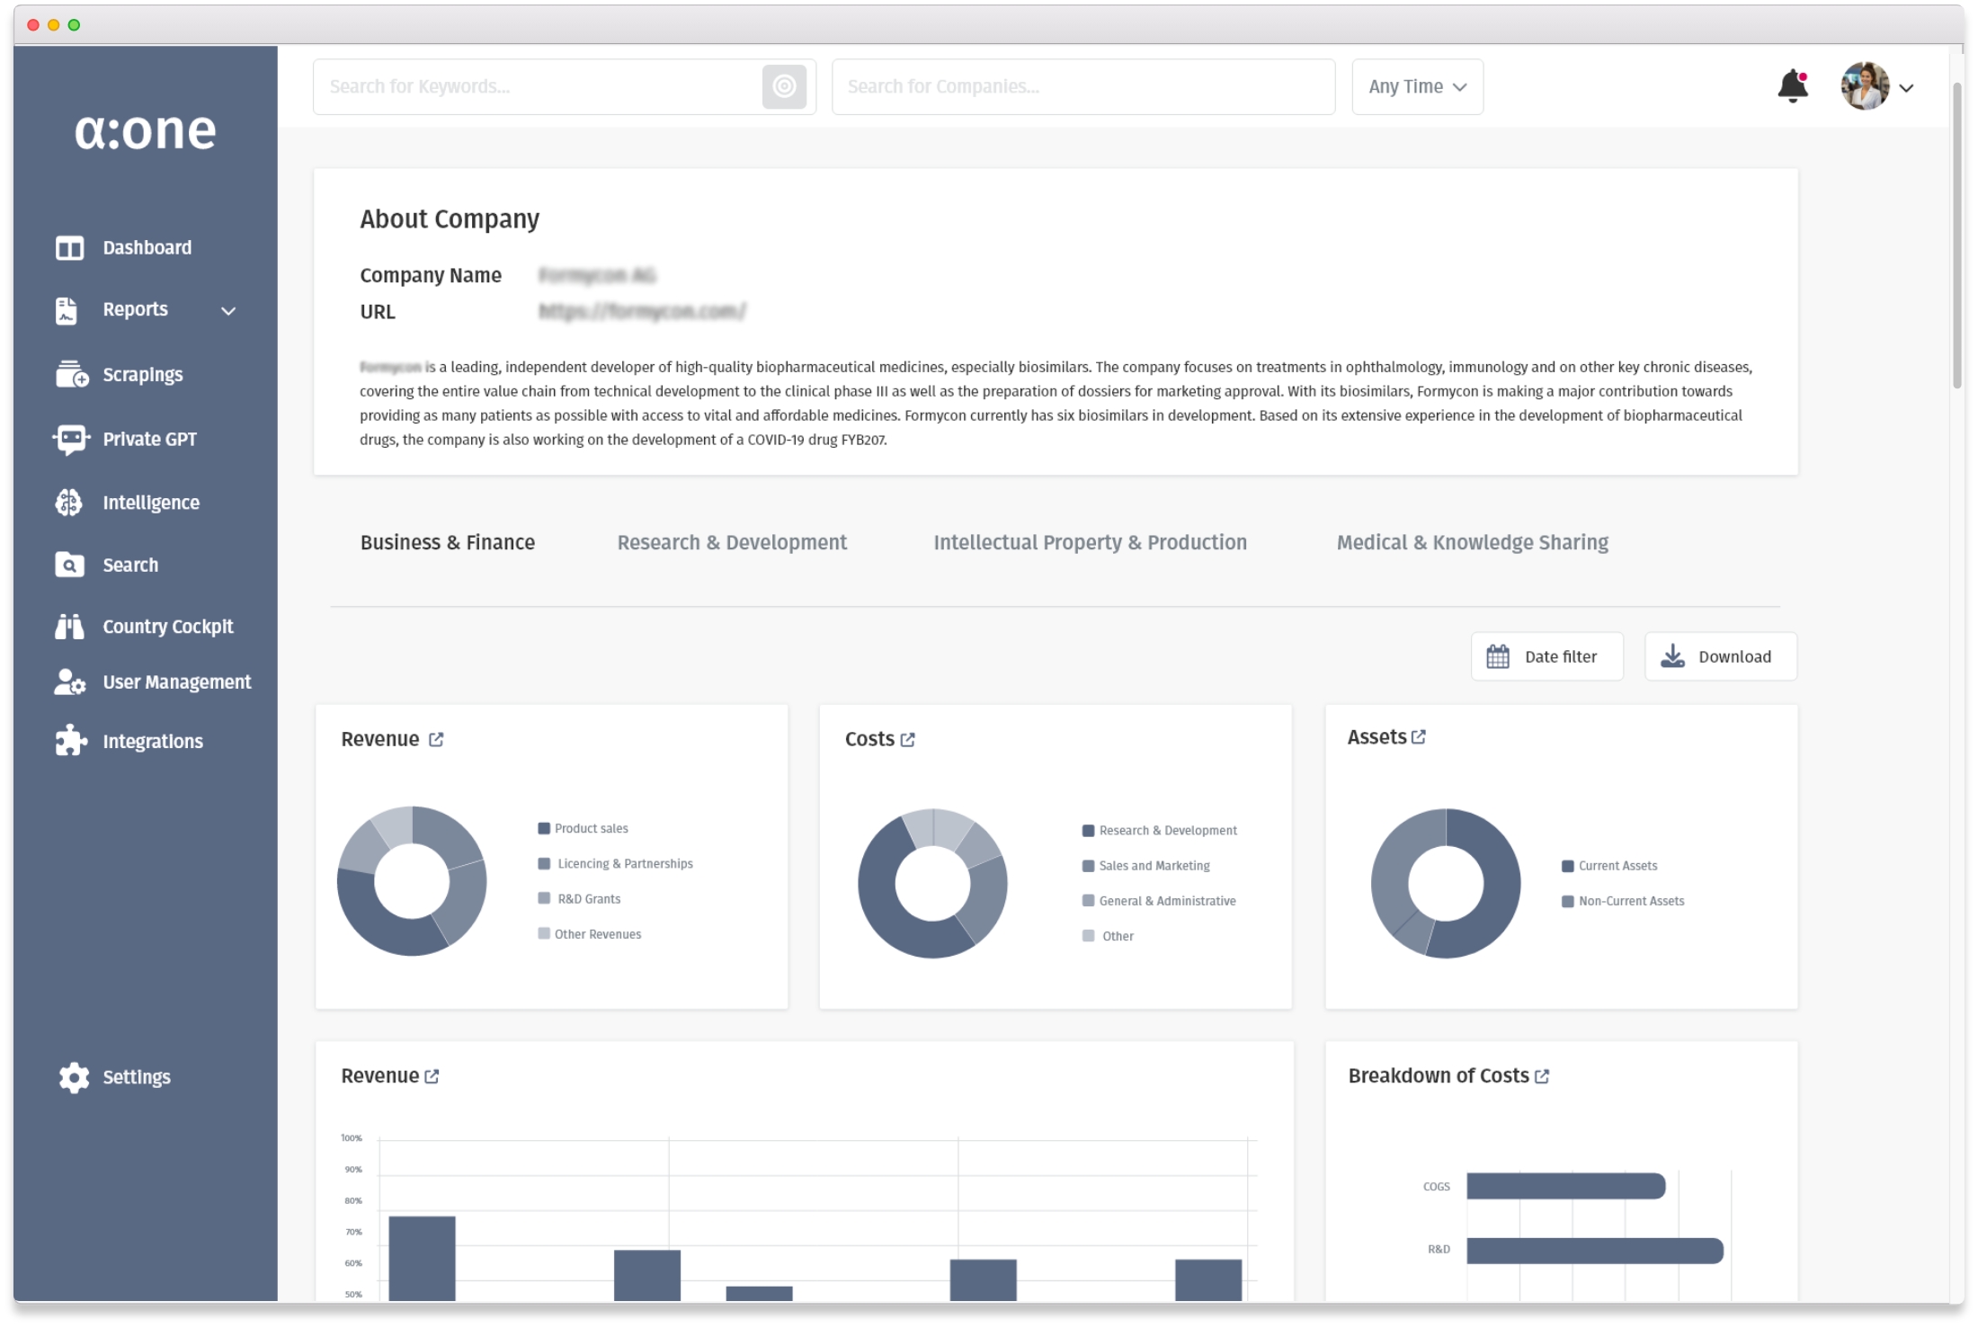
Task: Click the notification bell icon
Action: tap(1792, 86)
